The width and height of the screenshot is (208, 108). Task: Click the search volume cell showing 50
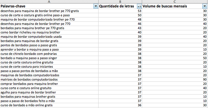click(x=174, y=58)
